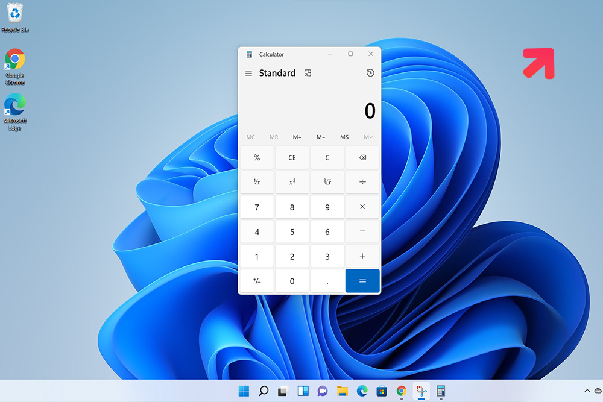
Task: Expand the M memory list dropdown
Action: coord(368,137)
